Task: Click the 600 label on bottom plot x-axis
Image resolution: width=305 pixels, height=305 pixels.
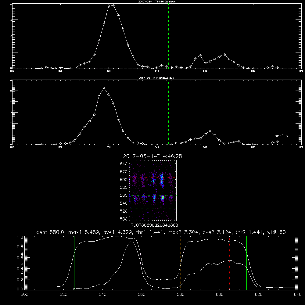Action: (220, 295)
